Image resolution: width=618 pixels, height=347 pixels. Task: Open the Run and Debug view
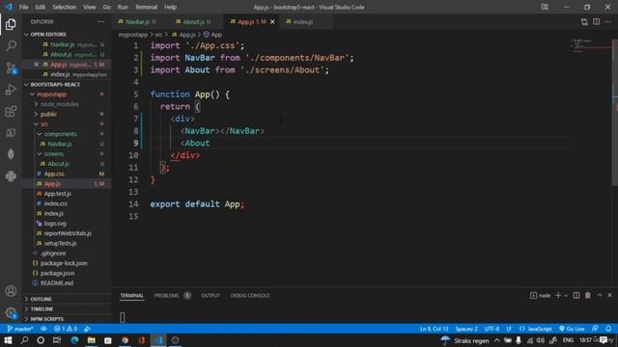(11, 90)
